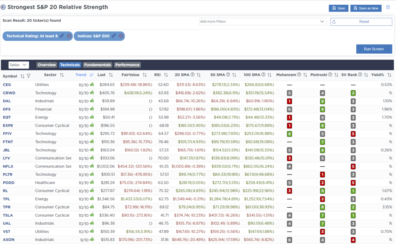
Task: Sort by Yield% column arrows
Action: pos(389,75)
